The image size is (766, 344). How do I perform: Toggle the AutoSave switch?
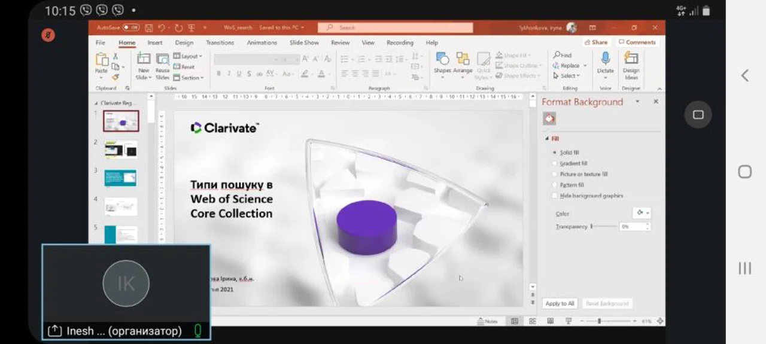(x=130, y=28)
